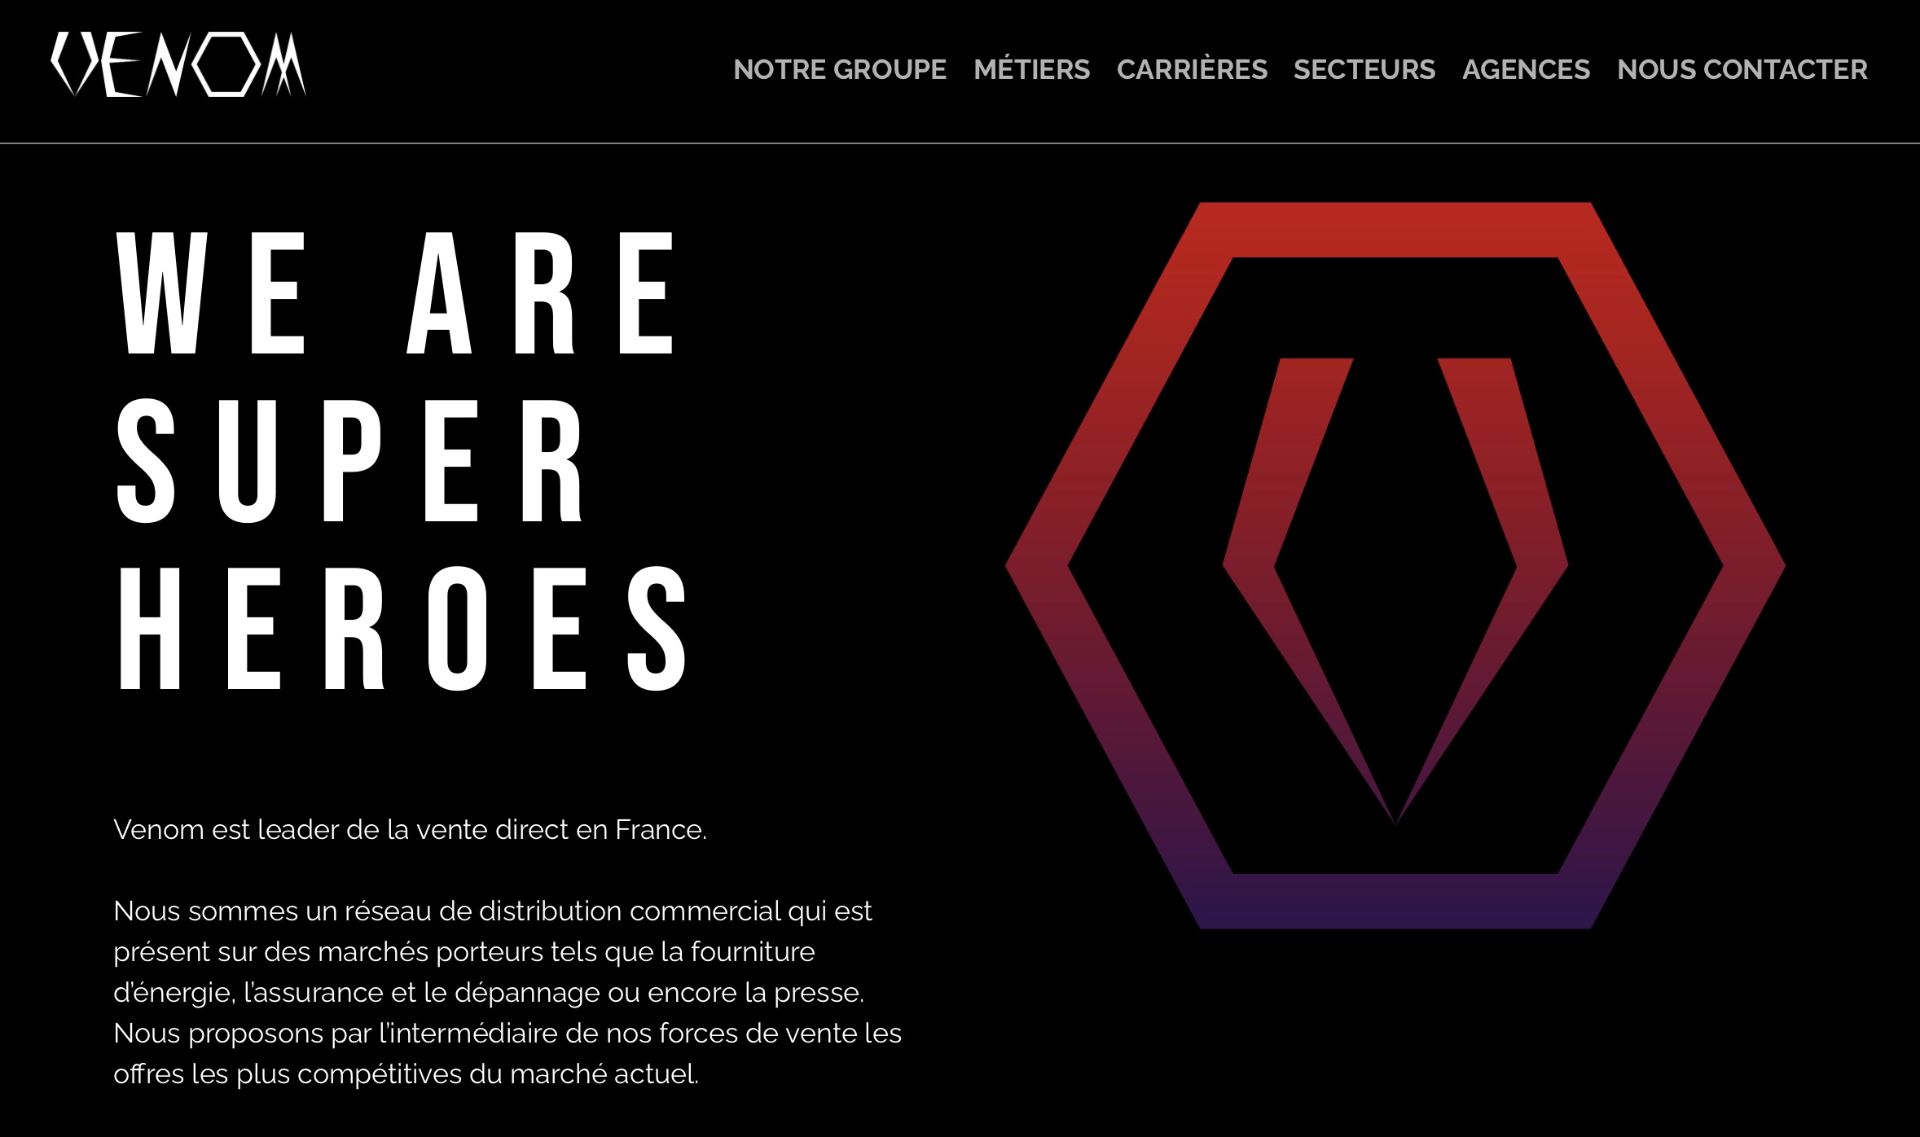
Task: Click the WE ARE SUPER HEROES headline
Action: (x=404, y=460)
